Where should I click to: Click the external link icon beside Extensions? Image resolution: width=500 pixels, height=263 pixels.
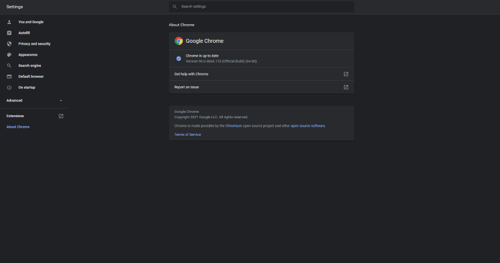pyautogui.click(x=61, y=116)
